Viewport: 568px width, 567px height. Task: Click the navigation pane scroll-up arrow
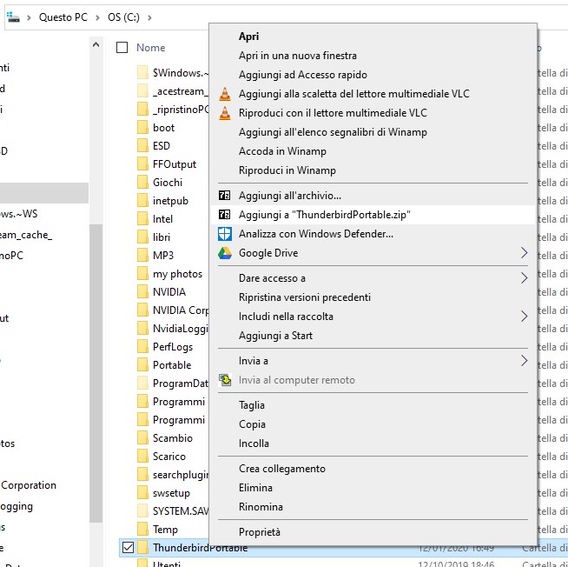coord(96,44)
